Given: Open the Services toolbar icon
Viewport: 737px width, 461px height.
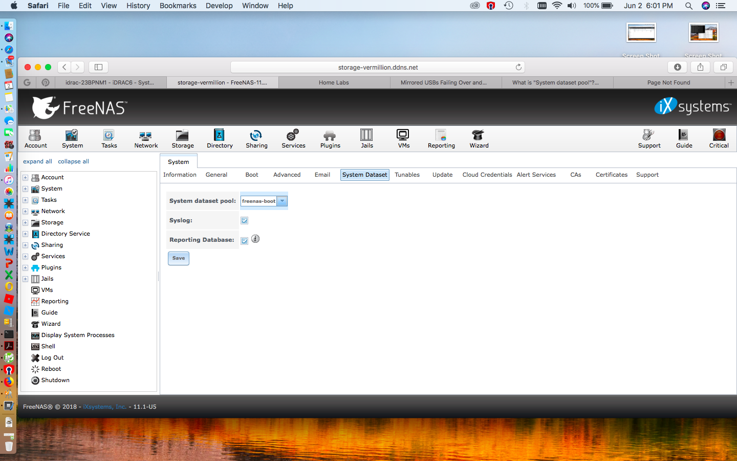Looking at the screenshot, I should point(293,138).
